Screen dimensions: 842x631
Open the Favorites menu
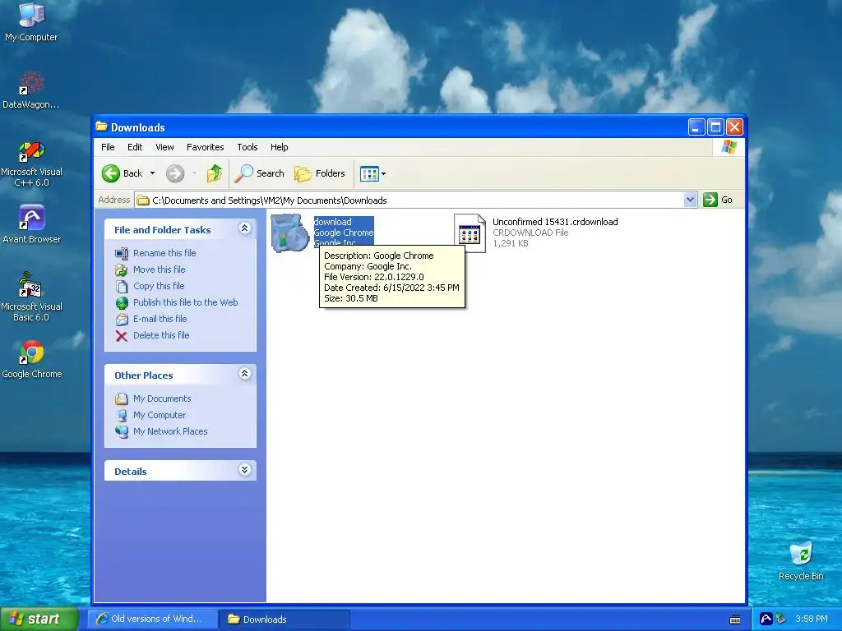tap(205, 147)
